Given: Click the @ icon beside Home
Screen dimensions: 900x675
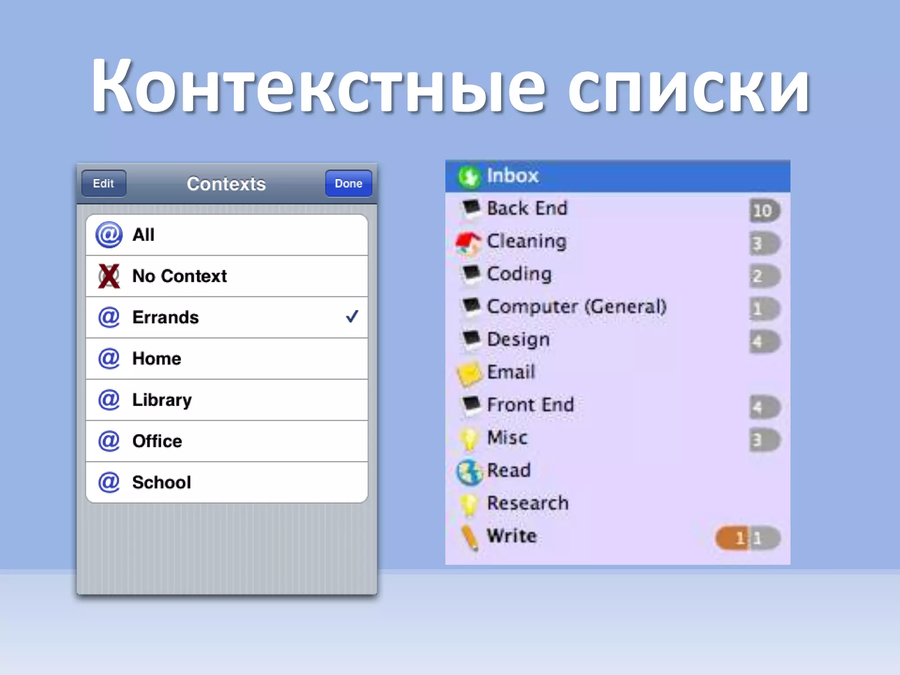Looking at the screenshot, I should tap(109, 358).
